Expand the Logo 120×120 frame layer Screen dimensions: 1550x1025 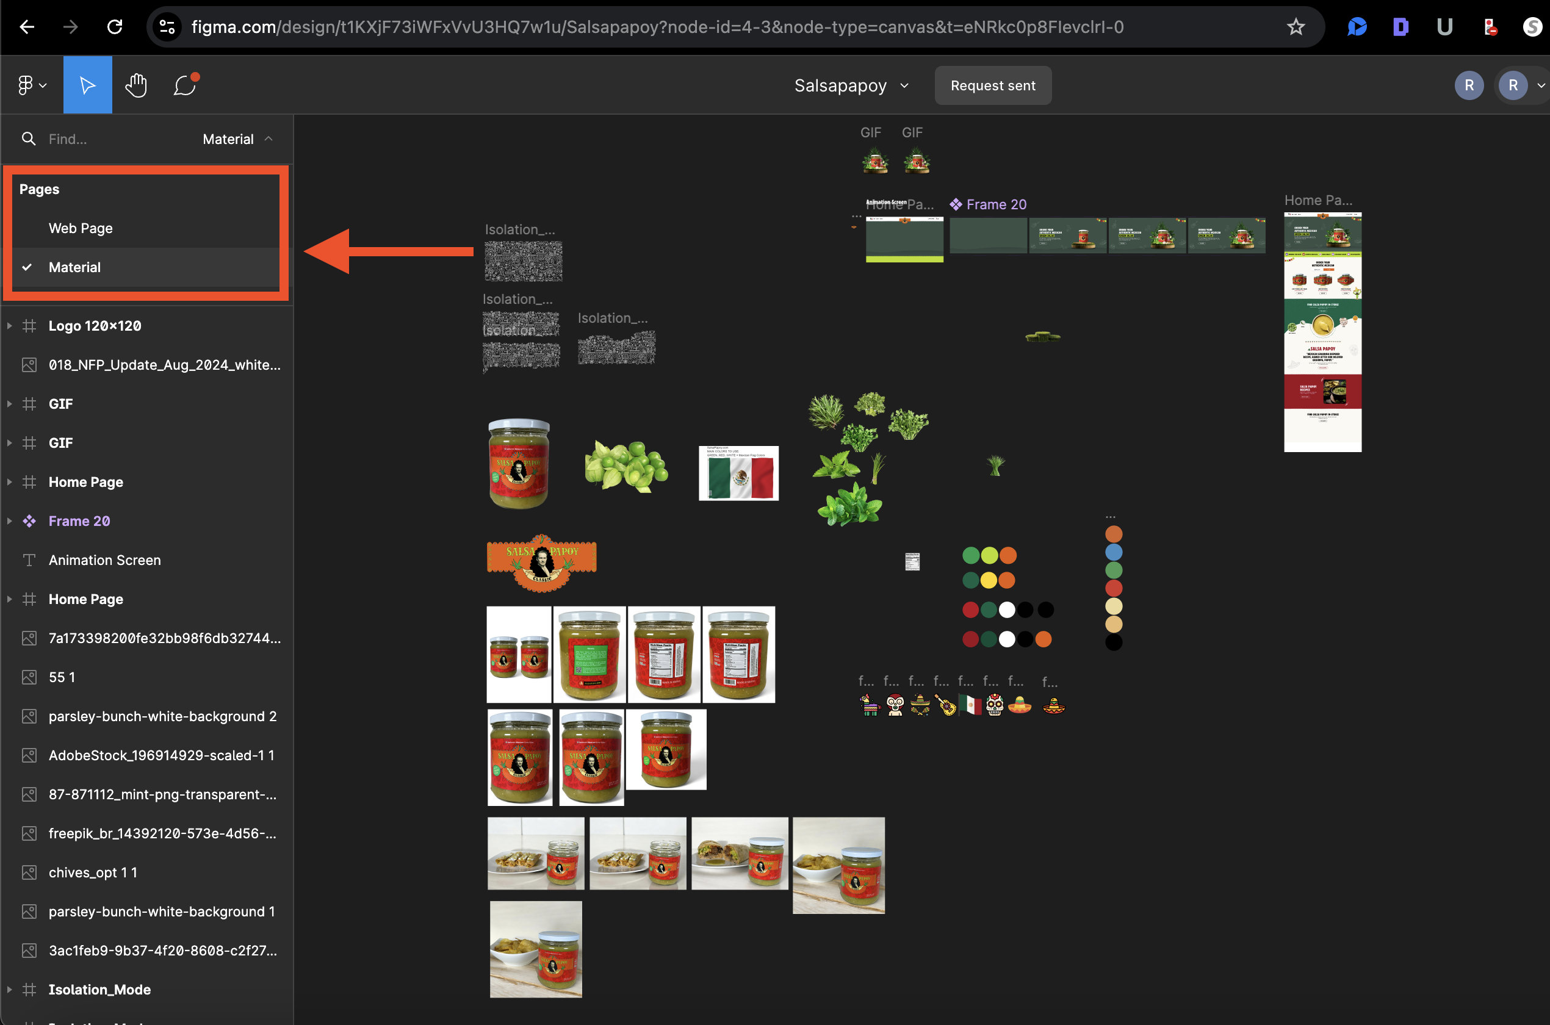click(x=9, y=326)
